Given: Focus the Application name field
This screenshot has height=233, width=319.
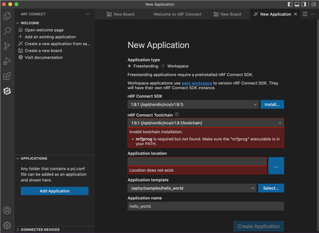Looking at the screenshot, I should pyautogui.click(x=206, y=206).
